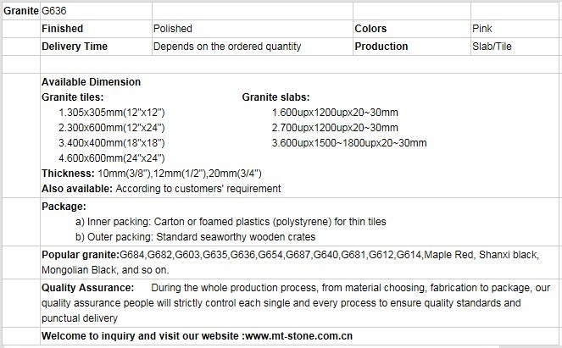Click the Inner packing description line
Image resolution: width=562 pixels, height=348 pixels.
[x=231, y=222]
